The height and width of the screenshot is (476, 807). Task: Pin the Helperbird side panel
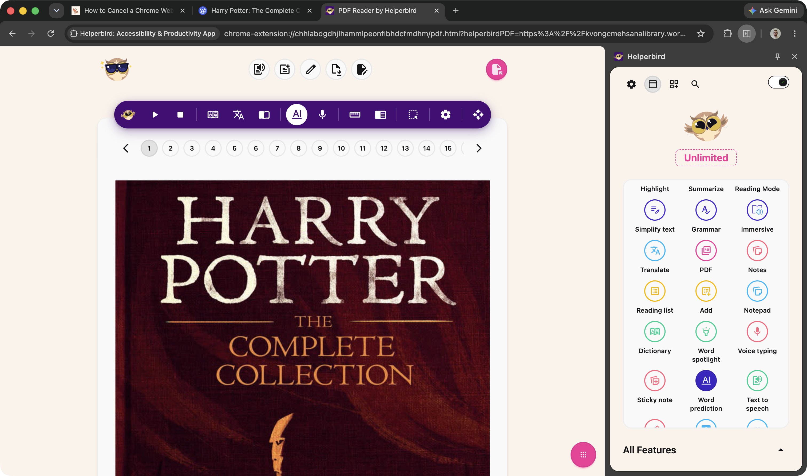click(x=777, y=57)
